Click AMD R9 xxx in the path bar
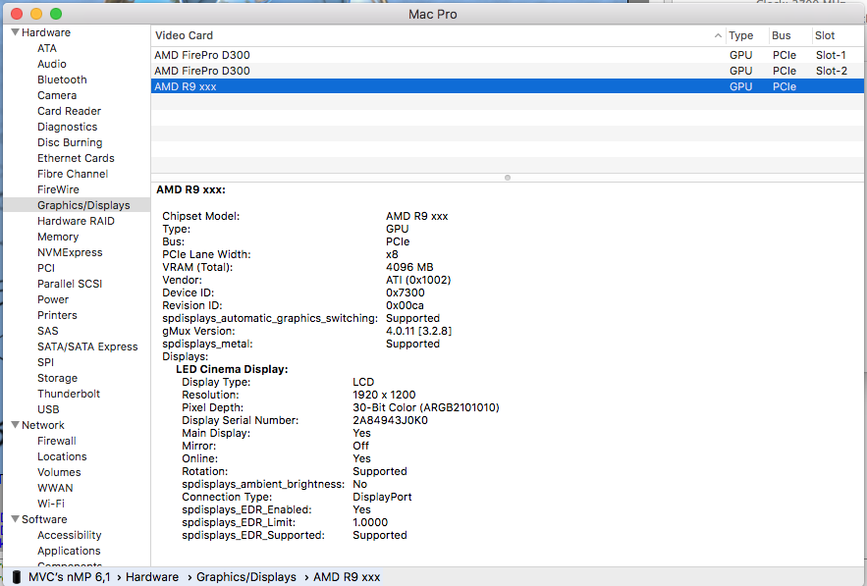867x586 pixels. pyautogui.click(x=347, y=577)
